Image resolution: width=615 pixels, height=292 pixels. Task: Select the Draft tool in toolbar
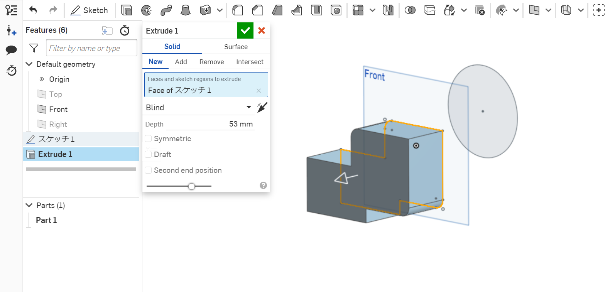click(277, 10)
